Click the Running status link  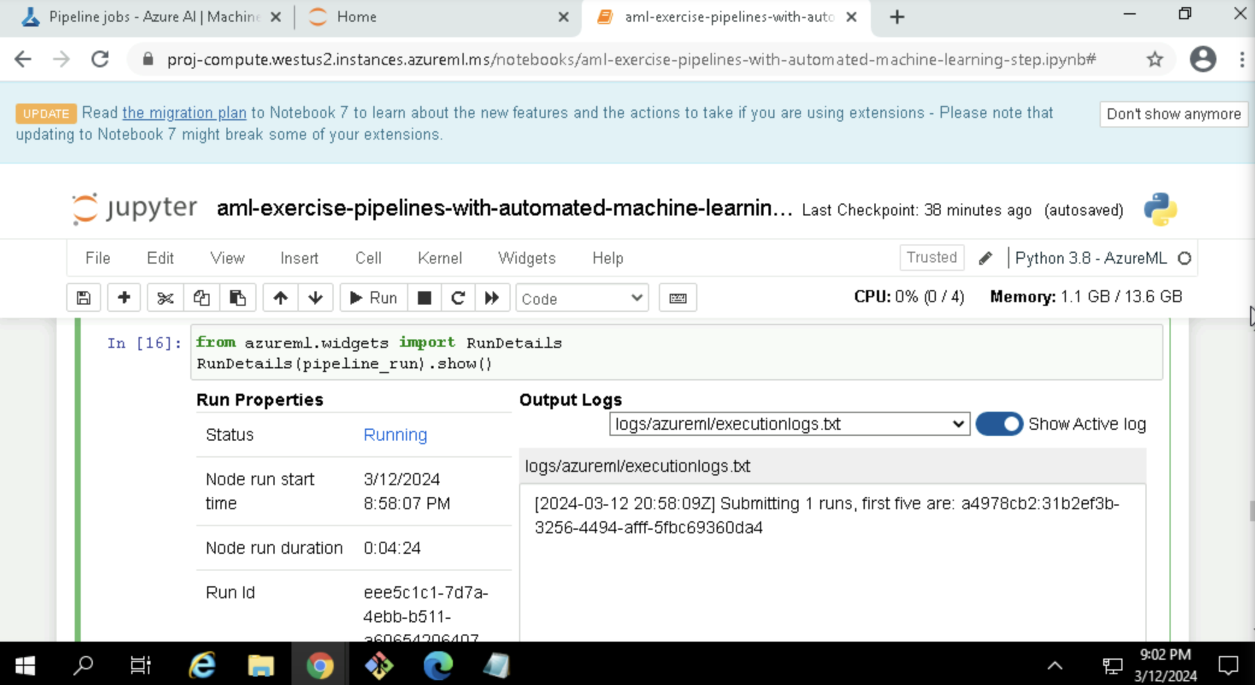click(x=395, y=435)
